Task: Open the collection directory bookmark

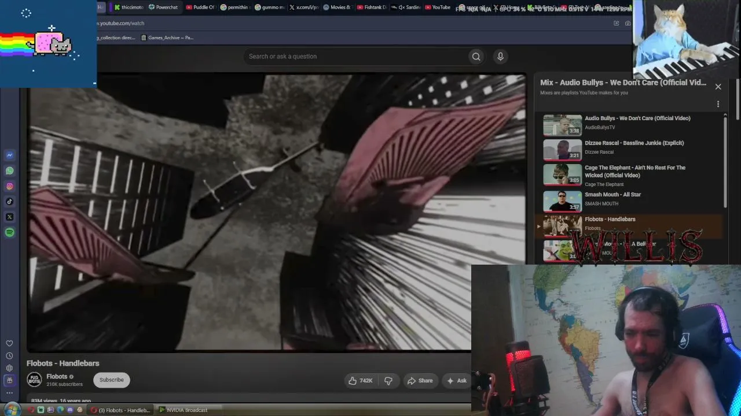Action: (x=116, y=38)
